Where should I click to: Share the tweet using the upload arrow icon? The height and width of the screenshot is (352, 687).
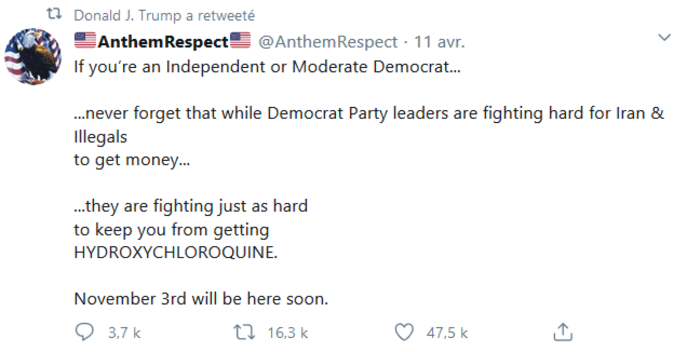(563, 332)
